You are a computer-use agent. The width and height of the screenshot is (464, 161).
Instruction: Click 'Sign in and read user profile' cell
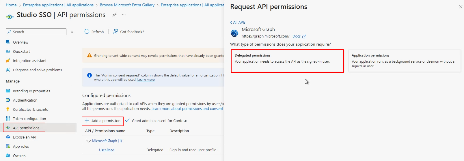(x=193, y=150)
